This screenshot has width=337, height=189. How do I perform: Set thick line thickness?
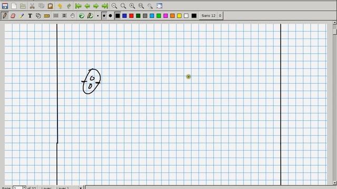coord(111,16)
